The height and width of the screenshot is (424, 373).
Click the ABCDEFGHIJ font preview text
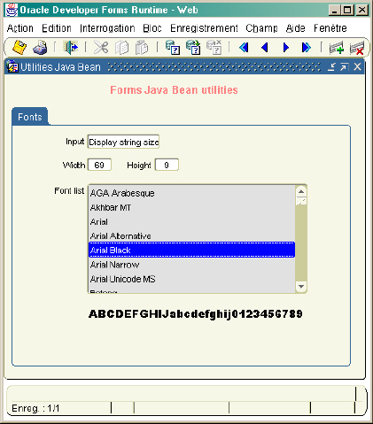[196, 314]
